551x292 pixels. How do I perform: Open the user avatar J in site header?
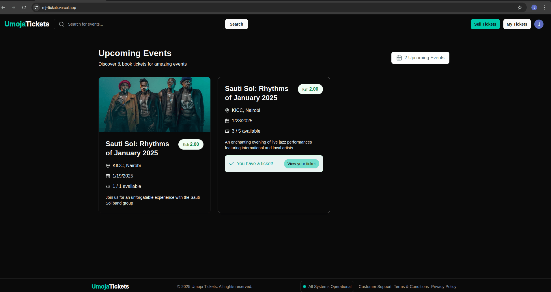coord(539,24)
